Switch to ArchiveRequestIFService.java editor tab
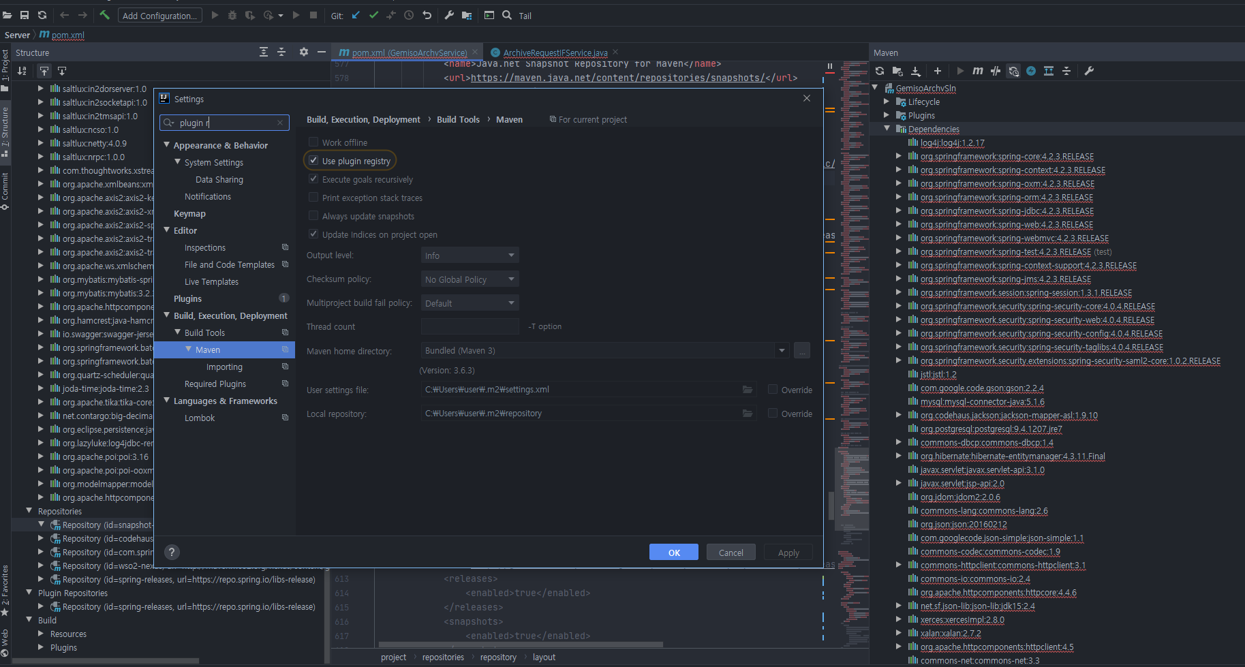This screenshot has height=667, width=1245. (555, 52)
